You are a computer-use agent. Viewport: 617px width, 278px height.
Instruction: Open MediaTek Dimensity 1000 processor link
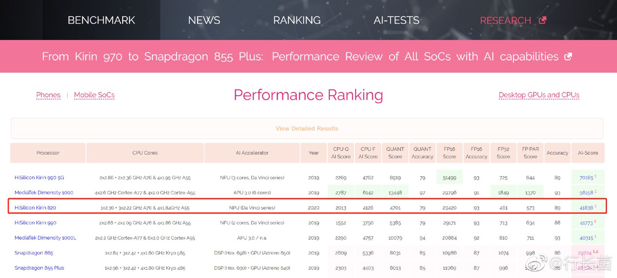[44, 193]
